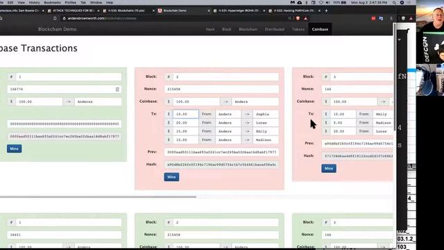Click the top chain horizontal scrollbar
Image resolution: width=444 pixels, height=250 pixels.
tap(98, 197)
